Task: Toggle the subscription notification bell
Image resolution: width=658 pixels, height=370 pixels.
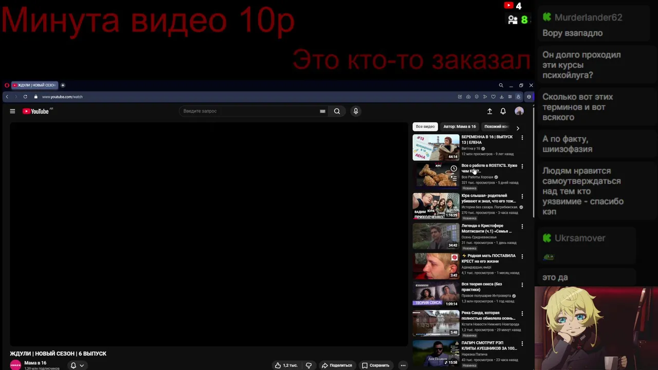Action: coord(74,365)
